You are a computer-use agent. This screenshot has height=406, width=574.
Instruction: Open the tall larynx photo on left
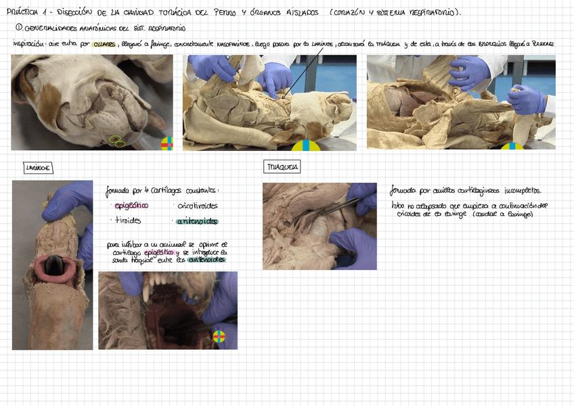click(x=52, y=265)
